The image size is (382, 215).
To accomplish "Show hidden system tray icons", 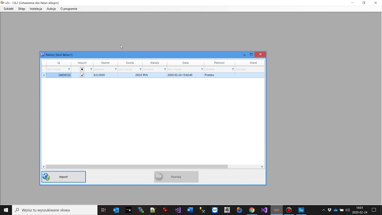I will [x=324, y=210].
